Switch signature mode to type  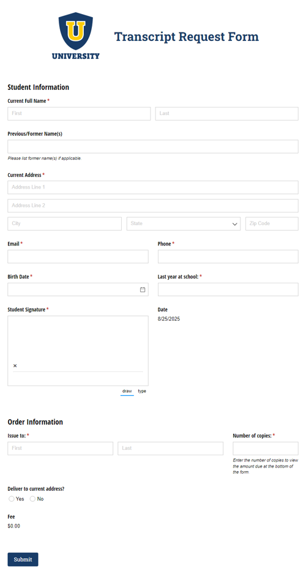142,391
